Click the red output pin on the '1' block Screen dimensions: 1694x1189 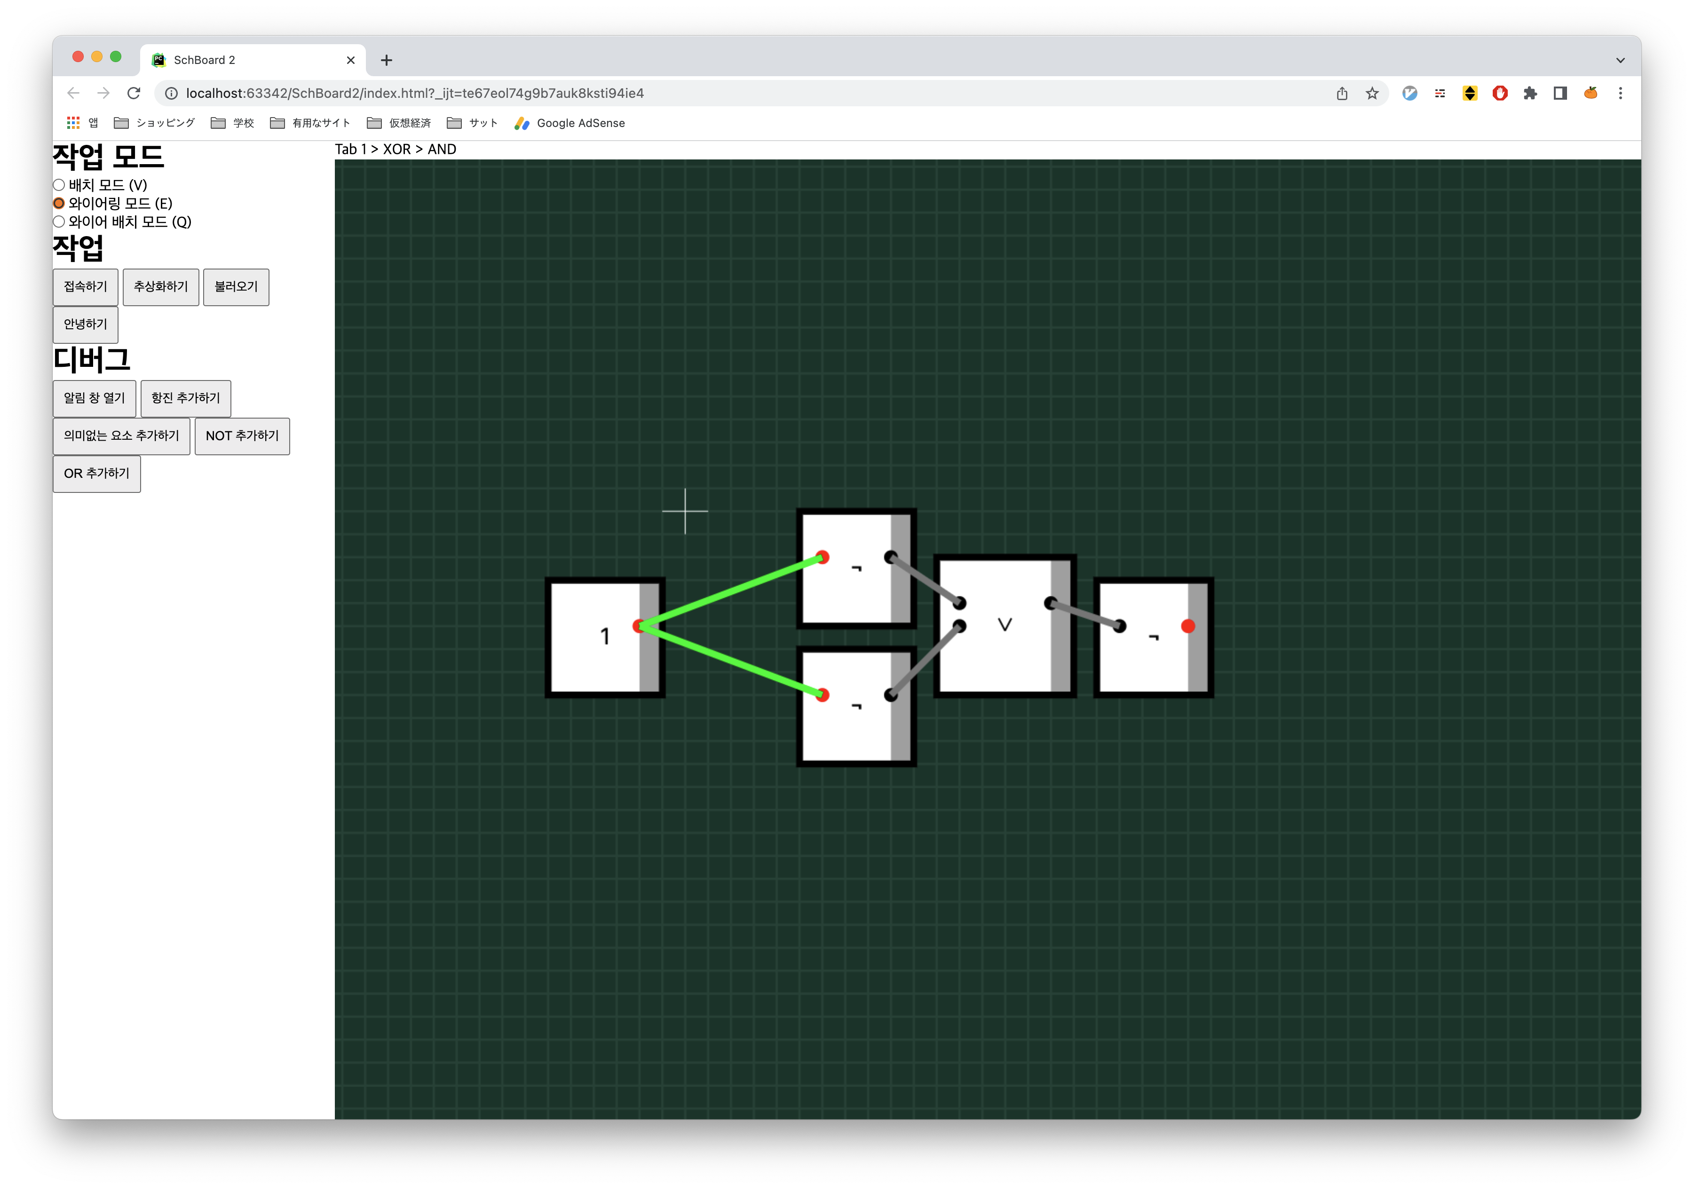(639, 626)
